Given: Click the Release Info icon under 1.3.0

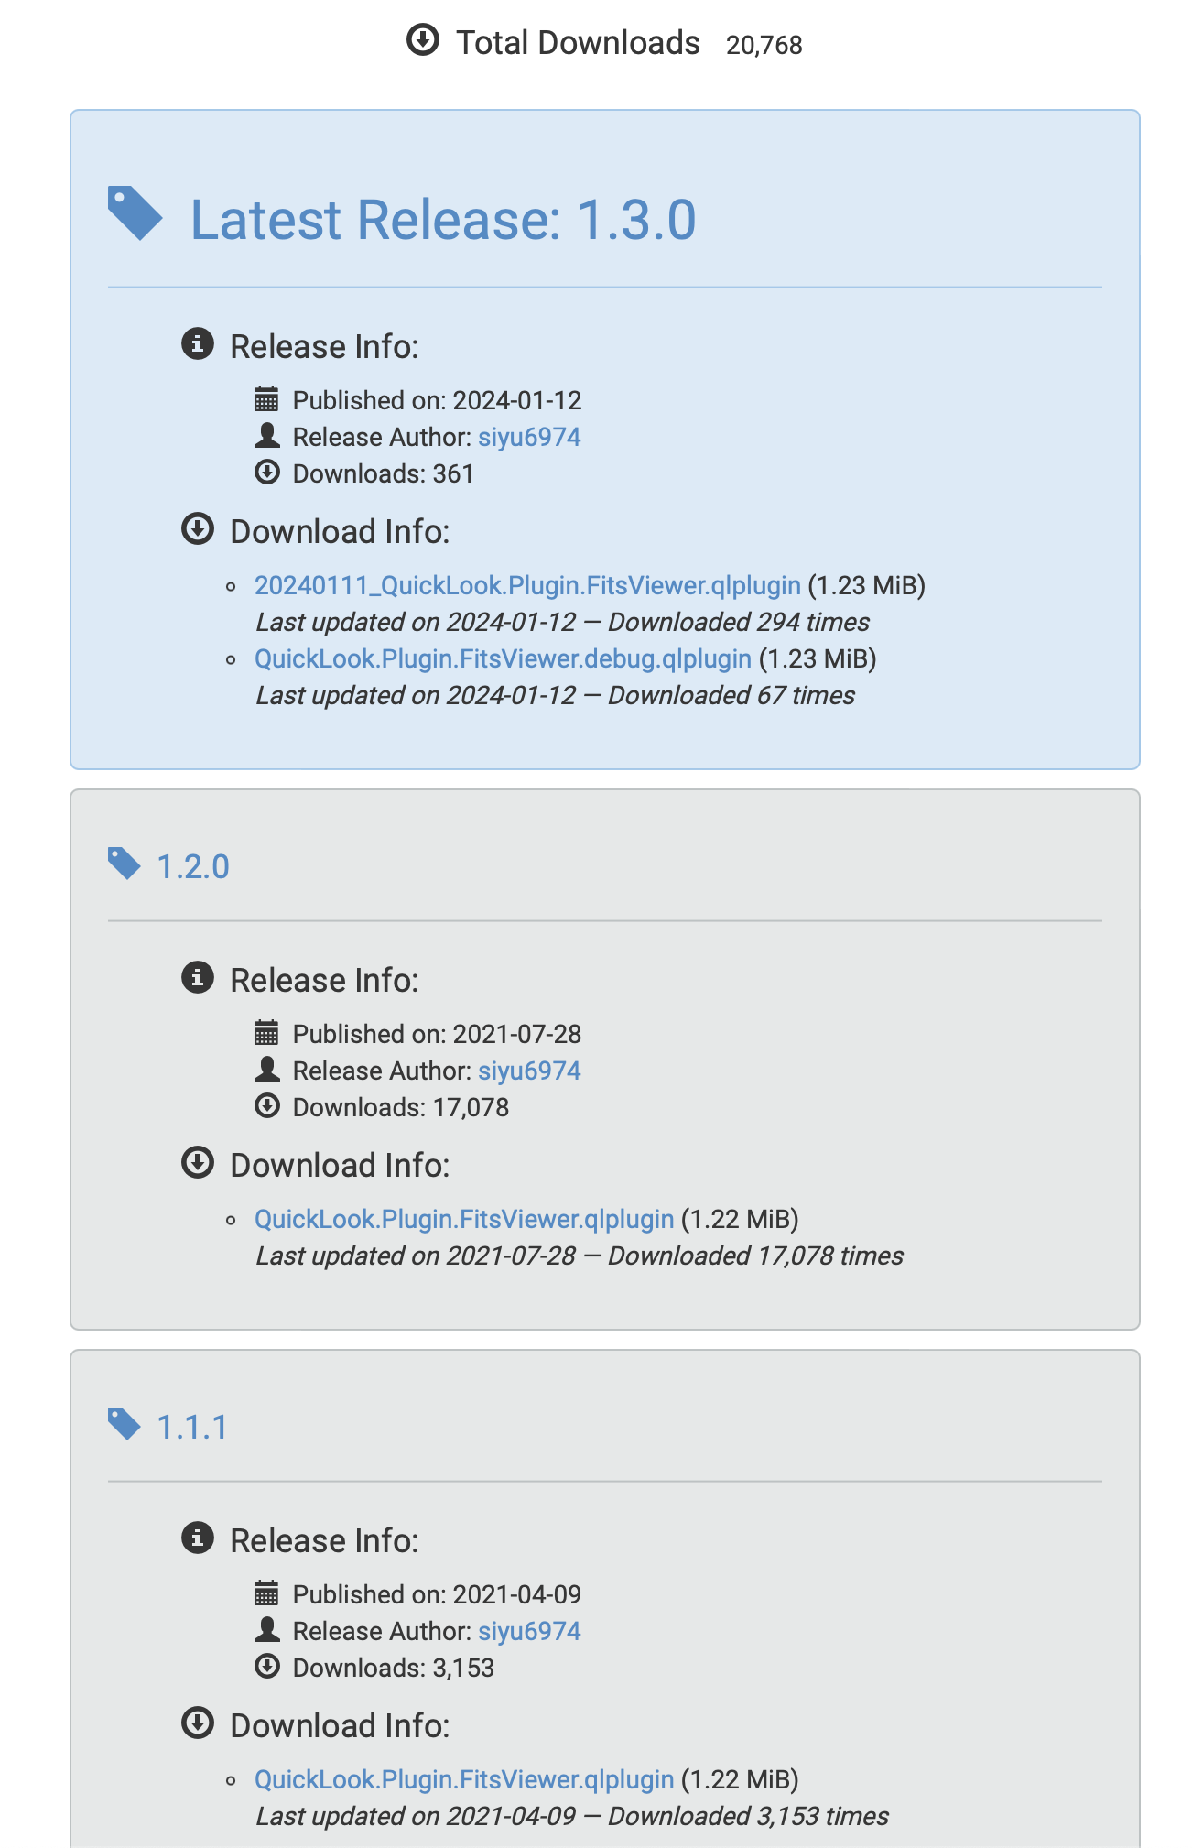Looking at the screenshot, I should pos(198,344).
